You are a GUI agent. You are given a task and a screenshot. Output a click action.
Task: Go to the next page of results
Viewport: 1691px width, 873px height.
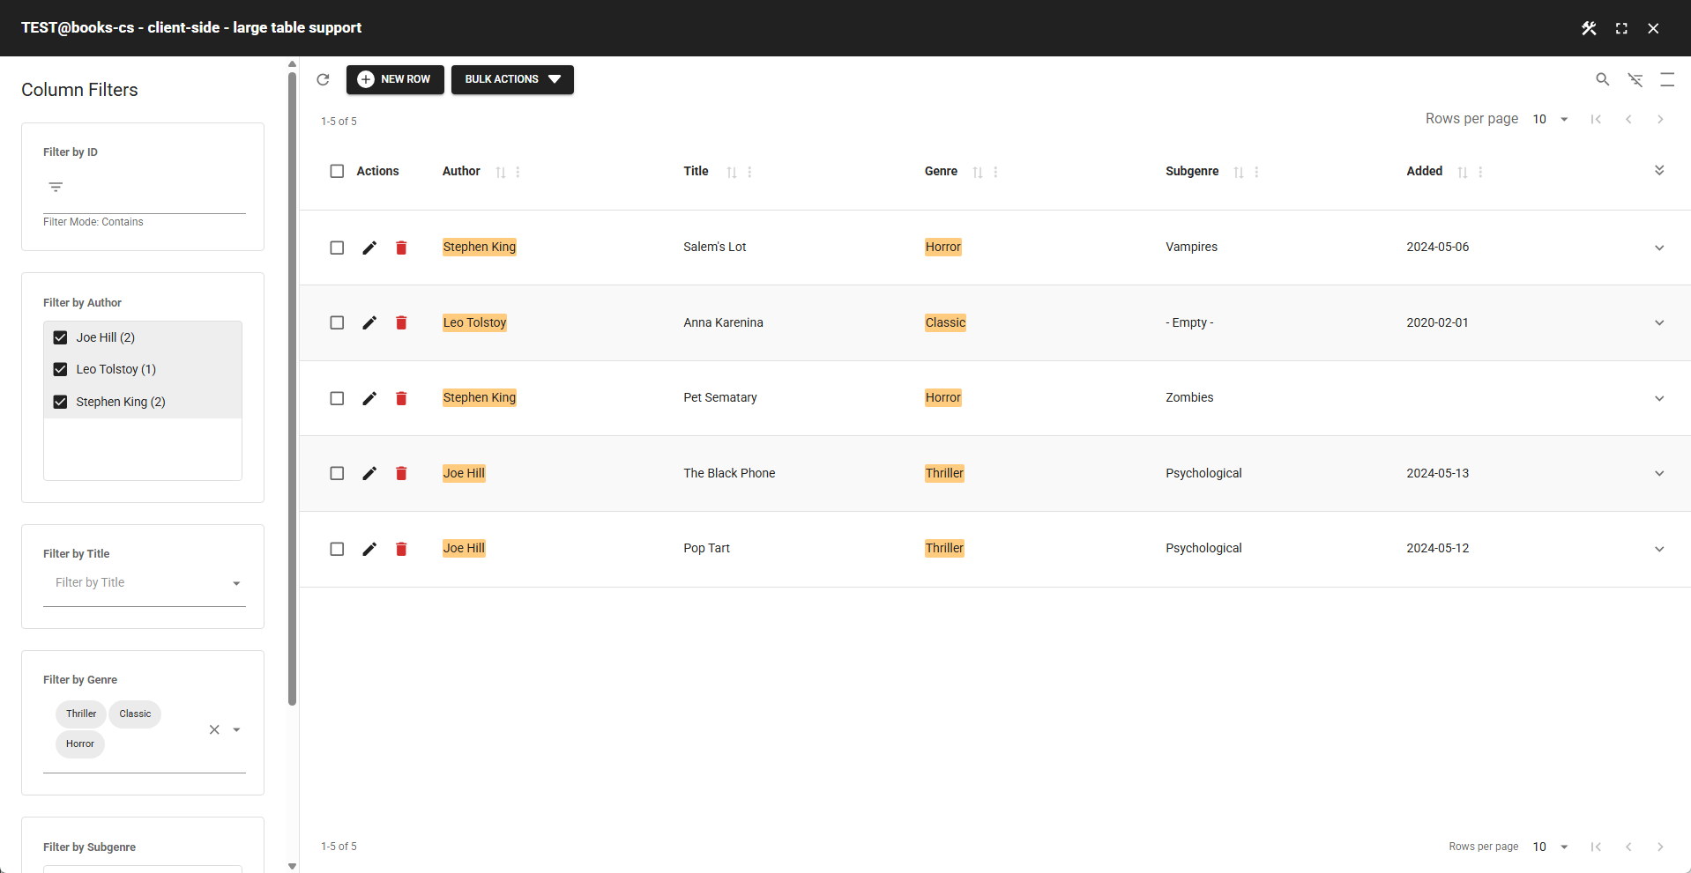point(1661,119)
